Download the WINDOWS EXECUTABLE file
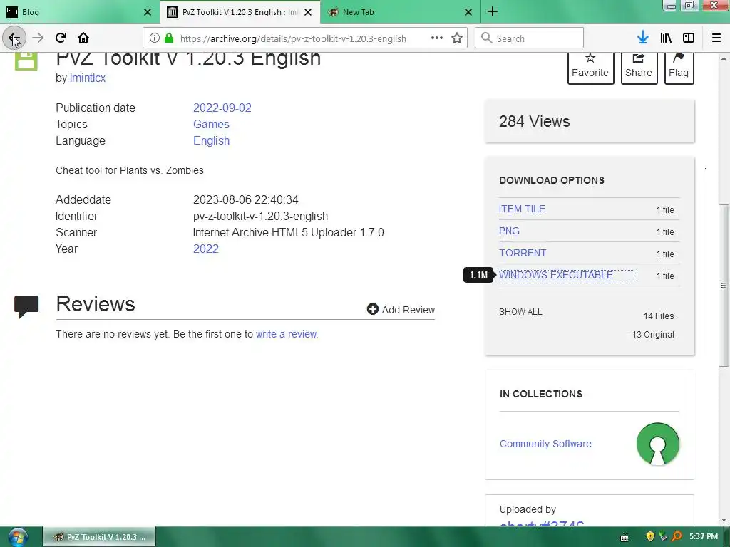 coord(556,276)
